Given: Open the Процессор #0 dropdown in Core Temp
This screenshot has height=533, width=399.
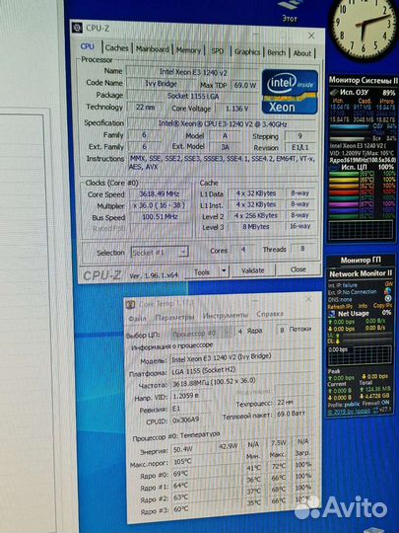Looking at the screenshot, I should [x=202, y=334].
